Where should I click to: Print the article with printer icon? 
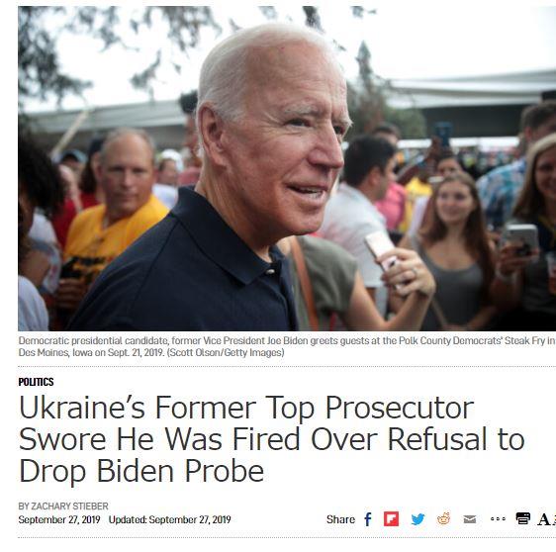pyautogui.click(x=523, y=518)
